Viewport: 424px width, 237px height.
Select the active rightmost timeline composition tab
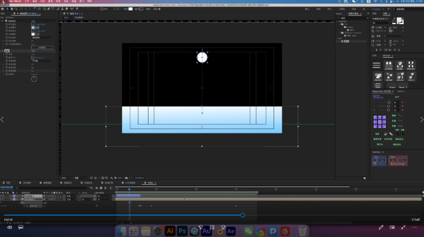tap(149, 183)
